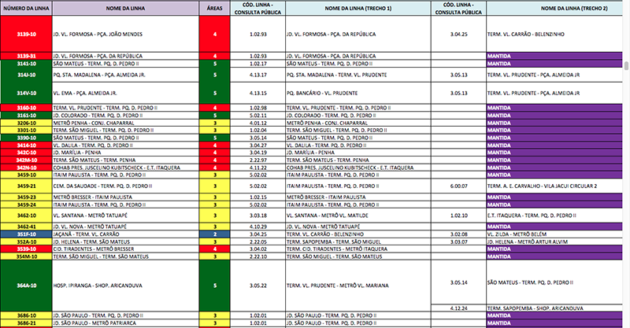Click code cell 4.11.22
This screenshot has width=630, height=328.
pos(258,168)
